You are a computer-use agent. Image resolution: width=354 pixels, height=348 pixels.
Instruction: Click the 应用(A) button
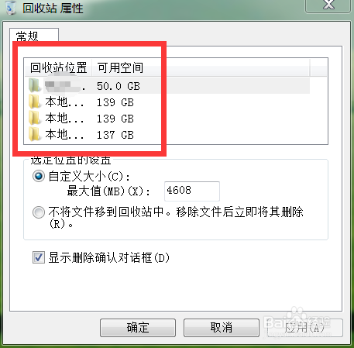coord(305,328)
